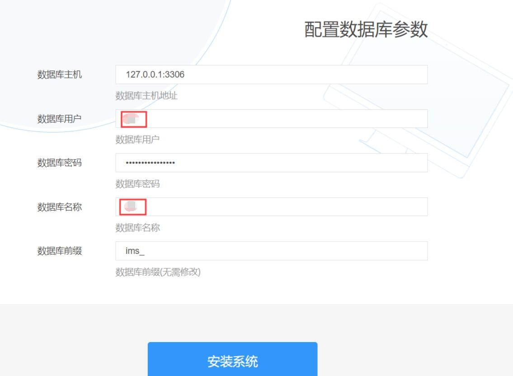This screenshot has width=513, height=376.
Task: Click the gray hint text under 数据库用户 field
Action: point(138,140)
